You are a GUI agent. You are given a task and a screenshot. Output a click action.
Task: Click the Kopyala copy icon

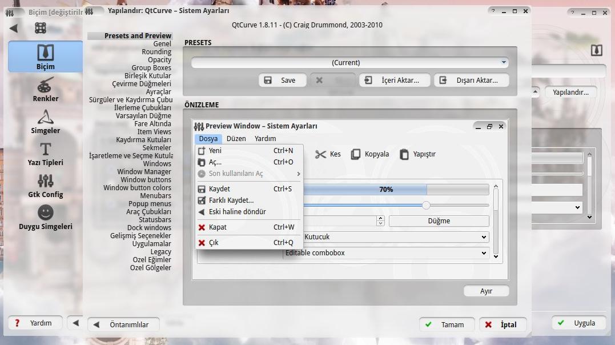click(355, 154)
